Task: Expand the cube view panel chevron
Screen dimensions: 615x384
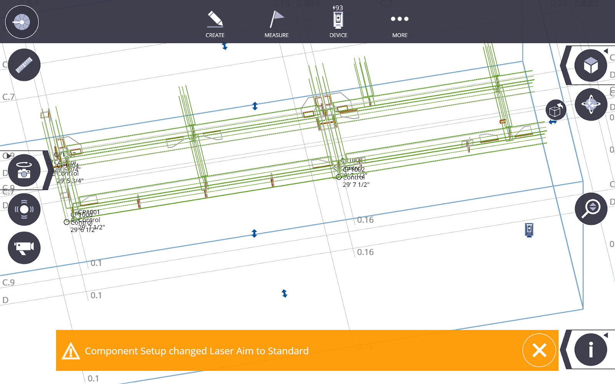Action: pos(566,65)
